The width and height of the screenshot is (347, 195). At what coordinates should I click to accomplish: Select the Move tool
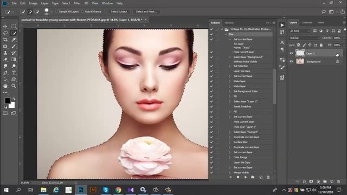(x=5, y=27)
